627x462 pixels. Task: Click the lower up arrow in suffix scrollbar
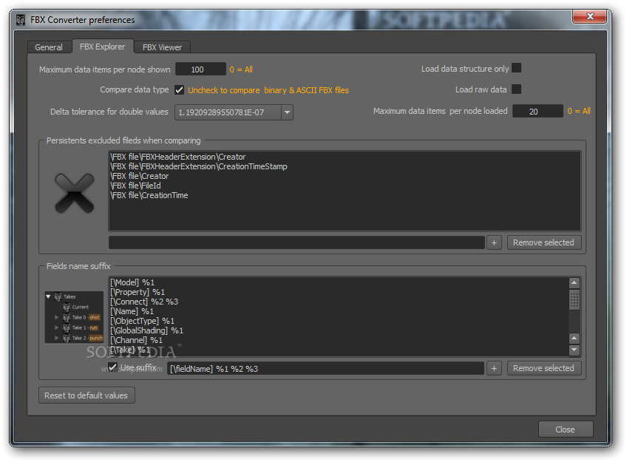pyautogui.click(x=575, y=338)
